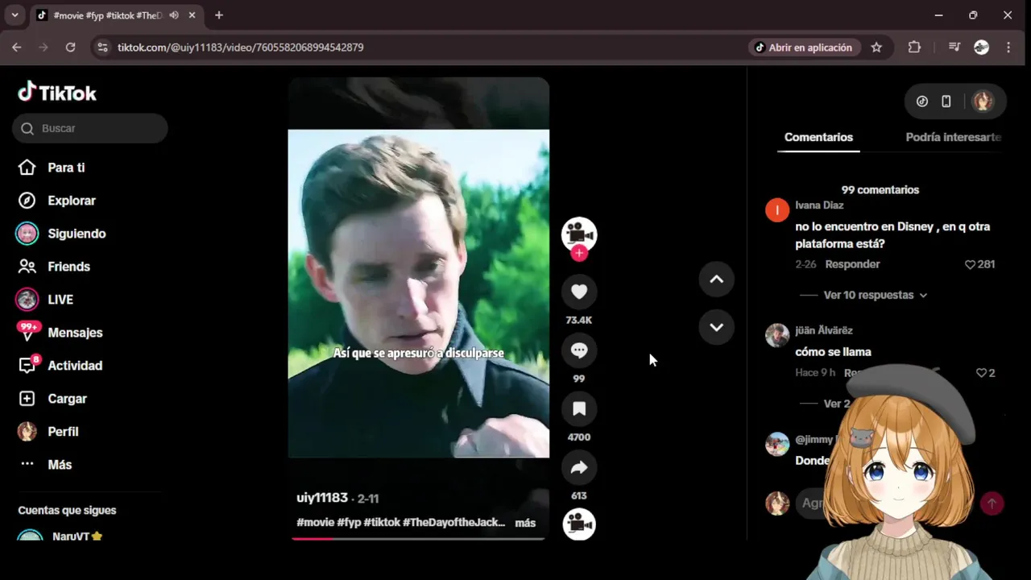Viewport: 1031px width, 580px height.
Task: Reload the page
Action: [70, 48]
